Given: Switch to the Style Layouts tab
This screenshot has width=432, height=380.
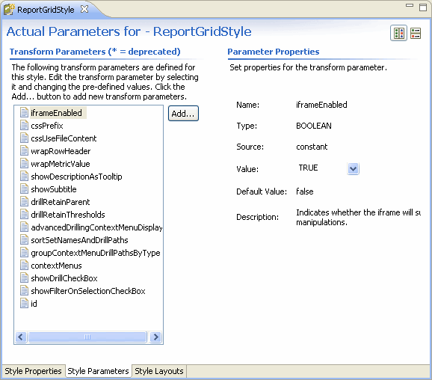Looking at the screenshot, I should tap(159, 371).
